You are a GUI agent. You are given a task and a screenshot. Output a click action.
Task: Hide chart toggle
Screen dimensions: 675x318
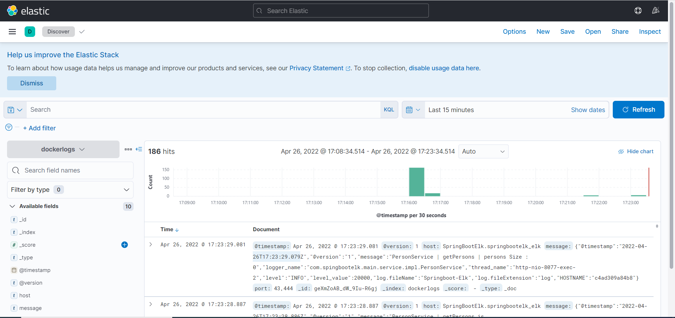[636, 151]
